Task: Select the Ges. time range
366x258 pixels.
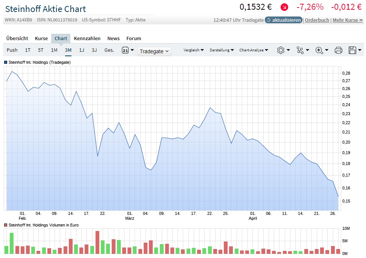Action: coord(109,50)
